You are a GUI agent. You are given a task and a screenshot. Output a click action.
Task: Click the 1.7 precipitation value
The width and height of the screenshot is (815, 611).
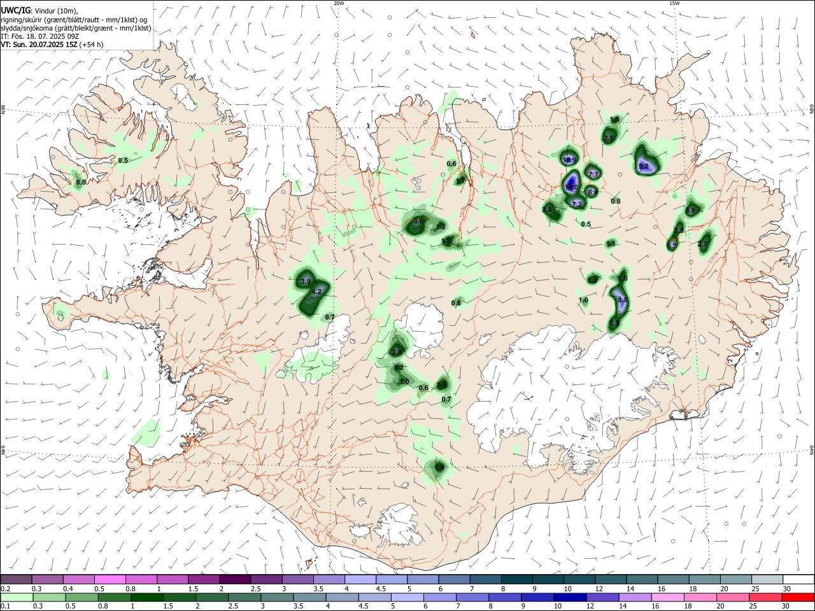pos(461,181)
